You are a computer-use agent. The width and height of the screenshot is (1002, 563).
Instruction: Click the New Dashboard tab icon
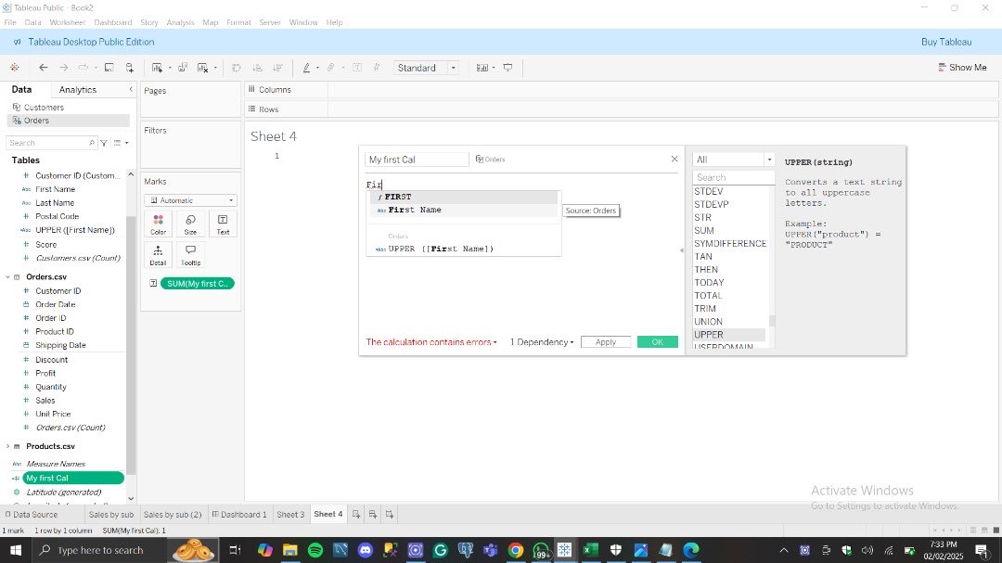(x=373, y=514)
